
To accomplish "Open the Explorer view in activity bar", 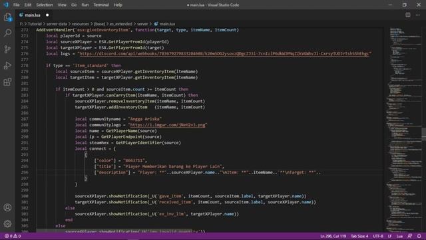I will (7, 17).
